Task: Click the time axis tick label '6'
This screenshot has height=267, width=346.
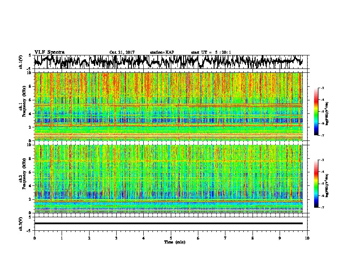Action: click(x=198, y=238)
